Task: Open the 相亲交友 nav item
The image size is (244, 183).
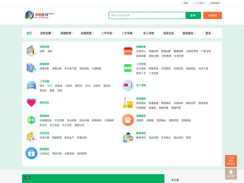Action: 169,33
